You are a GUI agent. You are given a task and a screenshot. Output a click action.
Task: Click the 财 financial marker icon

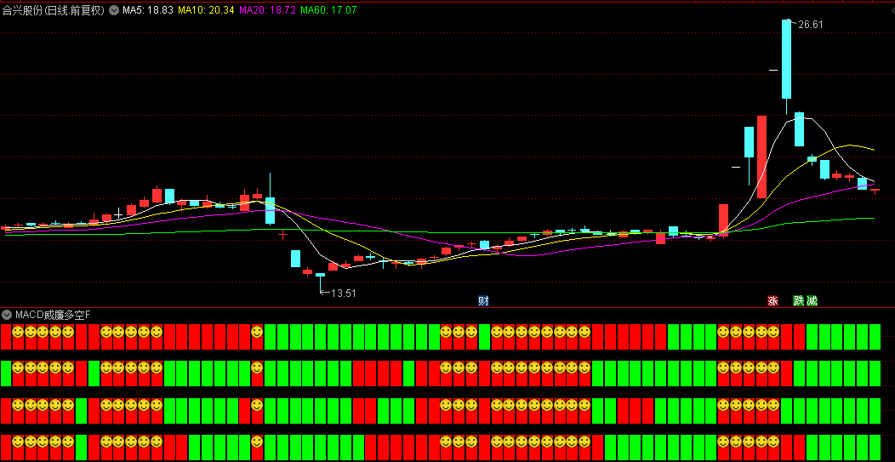coord(483,301)
